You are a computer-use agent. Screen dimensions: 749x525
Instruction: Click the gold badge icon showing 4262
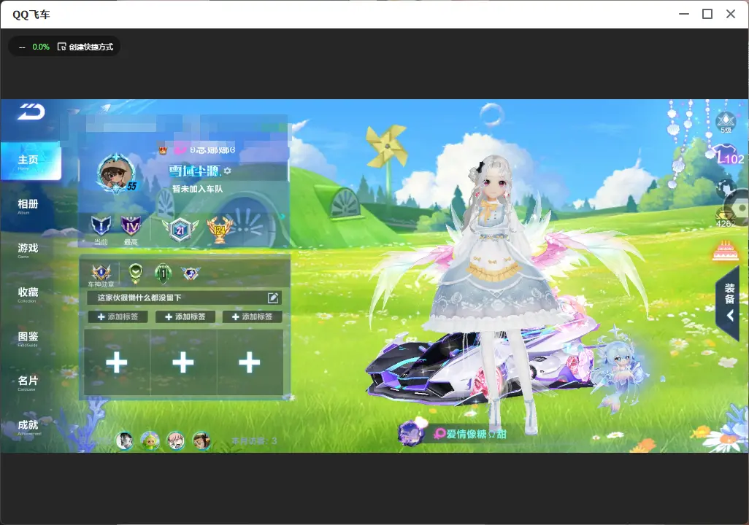tap(725, 217)
